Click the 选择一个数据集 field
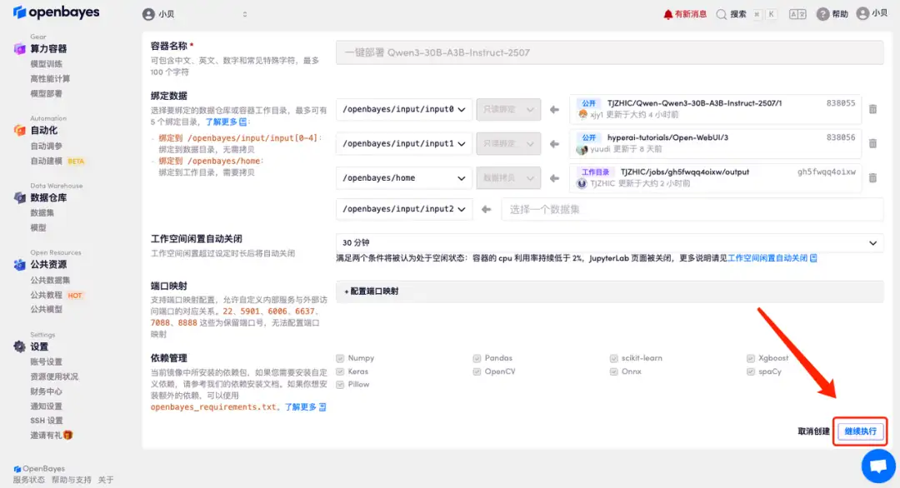 coord(692,209)
